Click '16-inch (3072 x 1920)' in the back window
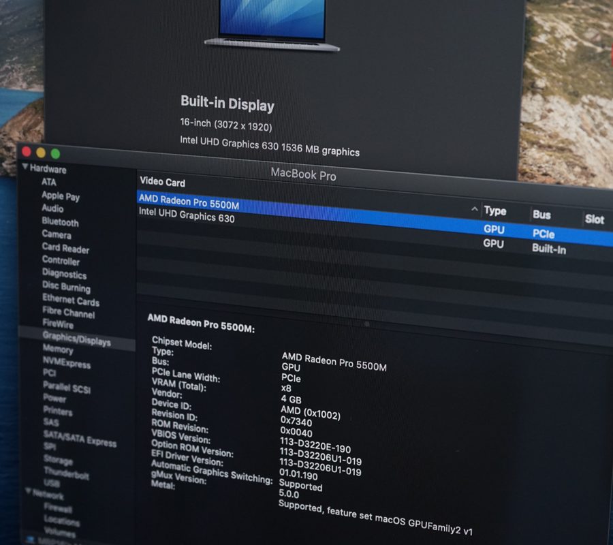This screenshot has height=545, width=613. click(226, 124)
